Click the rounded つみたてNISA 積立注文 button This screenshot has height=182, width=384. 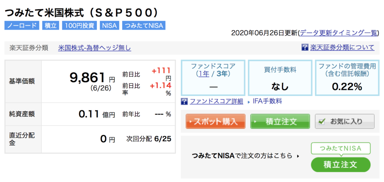tap(340, 164)
